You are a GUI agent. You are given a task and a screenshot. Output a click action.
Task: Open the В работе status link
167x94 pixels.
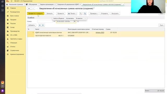point(31,17)
